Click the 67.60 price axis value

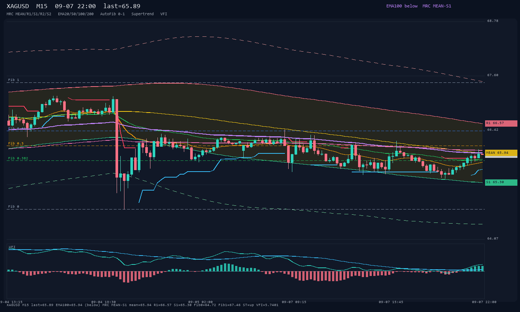click(493, 75)
